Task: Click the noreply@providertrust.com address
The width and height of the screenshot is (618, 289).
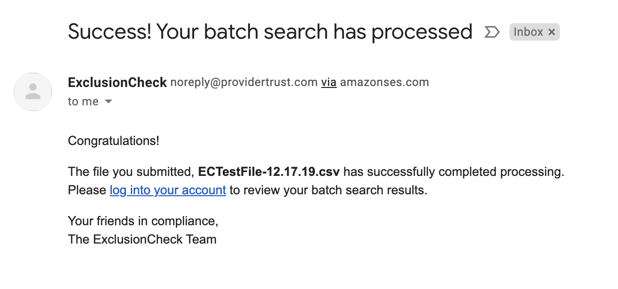Action: 244,83
